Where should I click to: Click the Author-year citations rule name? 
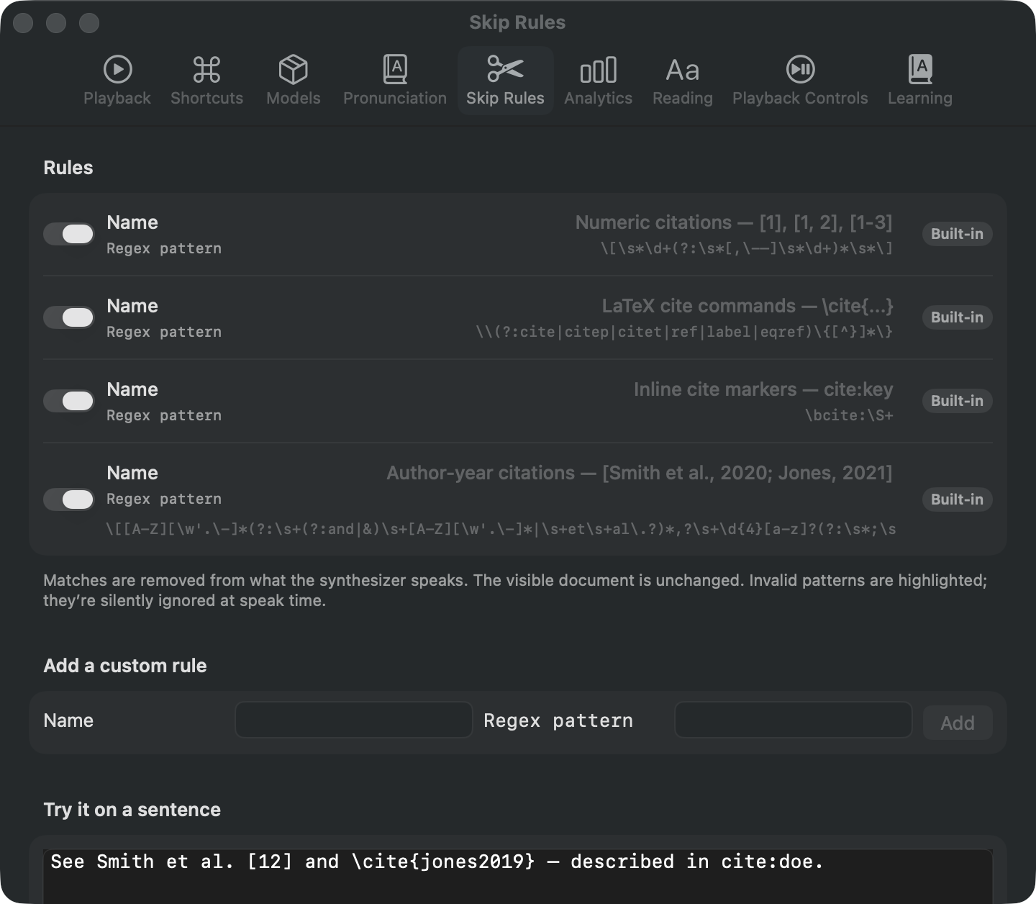(x=640, y=473)
